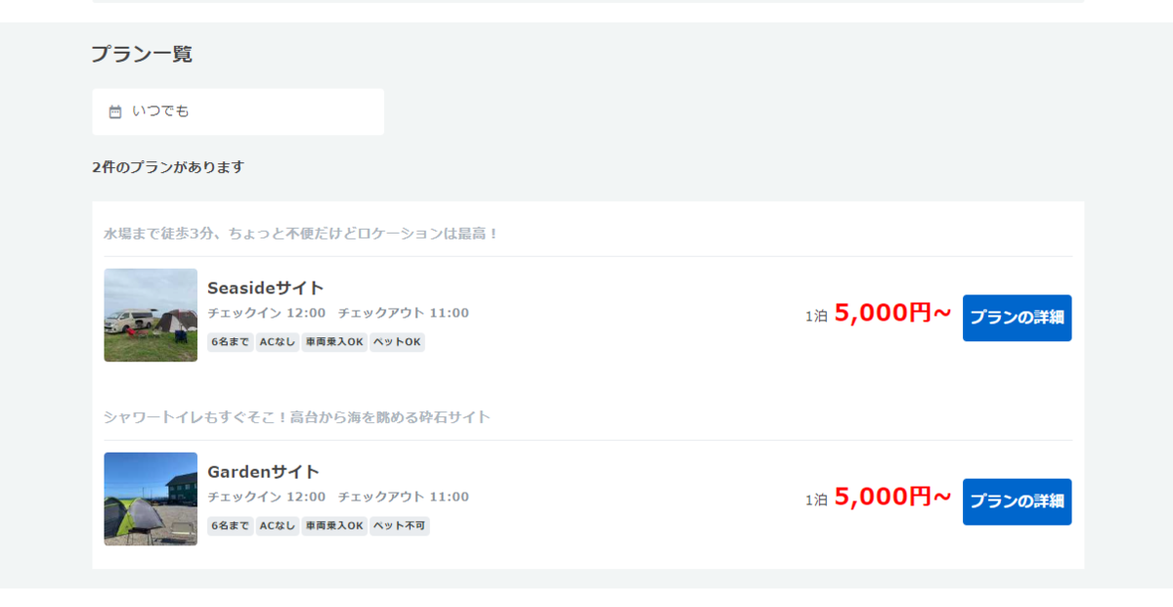1173x607 pixels.
Task: Click the ペット不可 tag on Garden plan
Action: [x=399, y=526]
